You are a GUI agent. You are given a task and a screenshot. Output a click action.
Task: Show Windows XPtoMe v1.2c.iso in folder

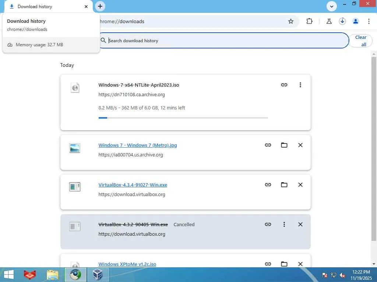click(x=284, y=264)
